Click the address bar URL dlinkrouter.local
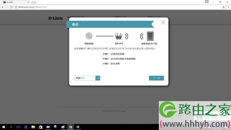The width and height of the screenshot is (231, 130). point(32,7)
